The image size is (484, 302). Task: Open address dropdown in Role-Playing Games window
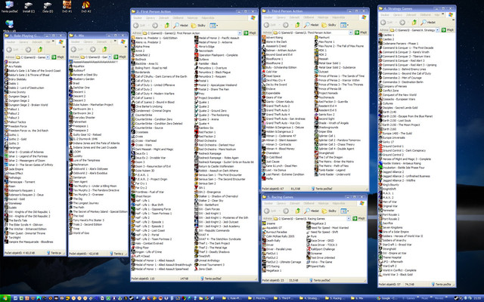(48, 57)
